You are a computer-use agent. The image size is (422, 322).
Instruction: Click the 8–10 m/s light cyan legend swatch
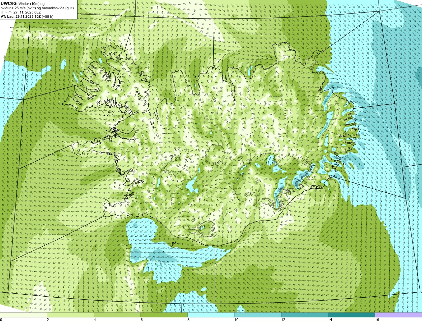click(211, 315)
